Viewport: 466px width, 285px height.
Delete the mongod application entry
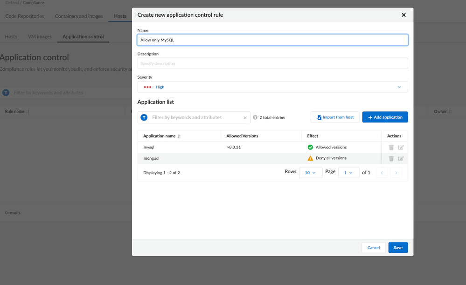pyautogui.click(x=391, y=159)
